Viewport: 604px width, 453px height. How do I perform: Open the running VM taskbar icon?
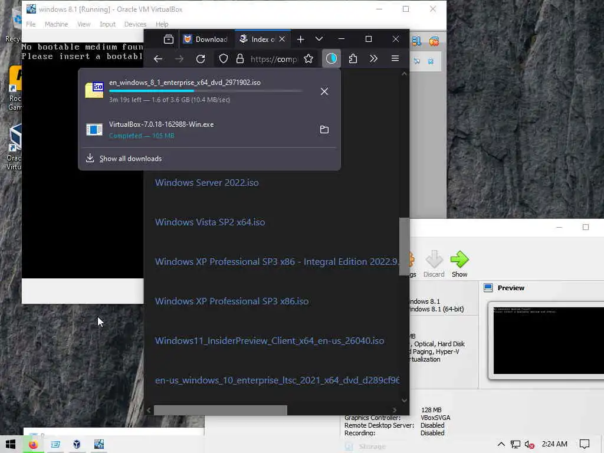99,444
